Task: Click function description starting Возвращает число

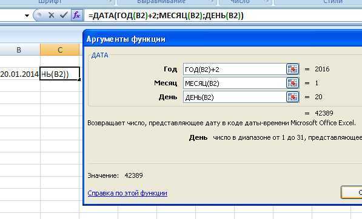Action: click(x=221, y=123)
